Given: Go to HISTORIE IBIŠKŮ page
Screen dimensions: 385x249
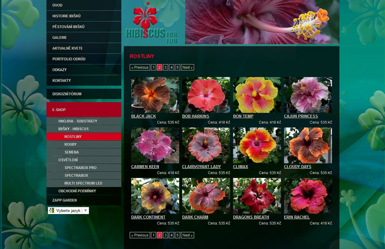Looking at the screenshot, I should [84, 16].
